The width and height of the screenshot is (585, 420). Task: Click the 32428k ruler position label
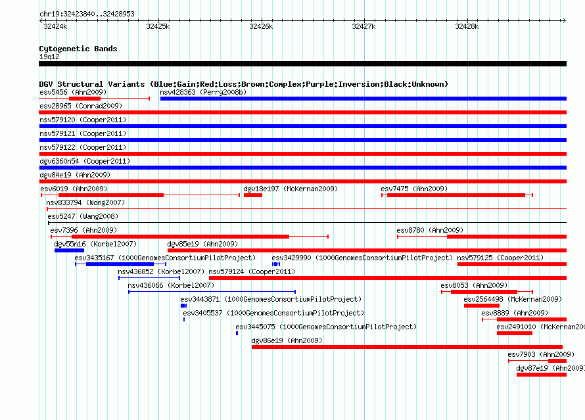pyautogui.click(x=467, y=26)
